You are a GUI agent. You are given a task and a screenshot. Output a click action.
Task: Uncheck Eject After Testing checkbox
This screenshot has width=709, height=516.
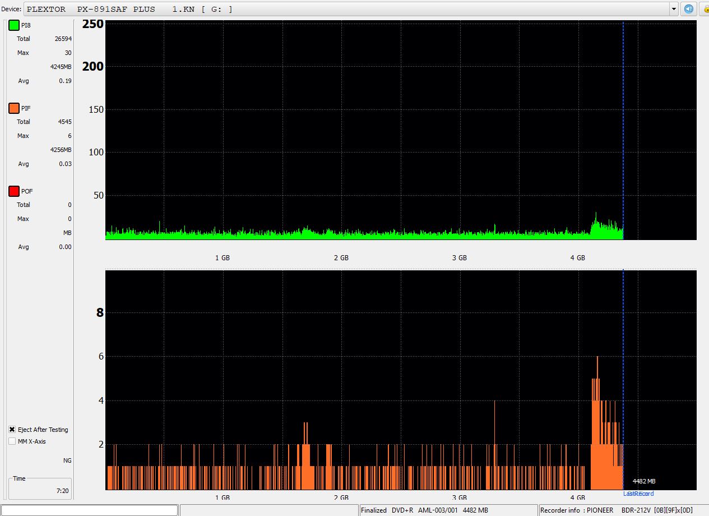coord(12,430)
